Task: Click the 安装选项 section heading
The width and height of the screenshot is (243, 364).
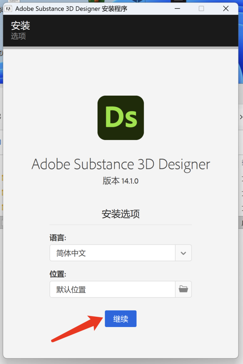Action: (121, 214)
